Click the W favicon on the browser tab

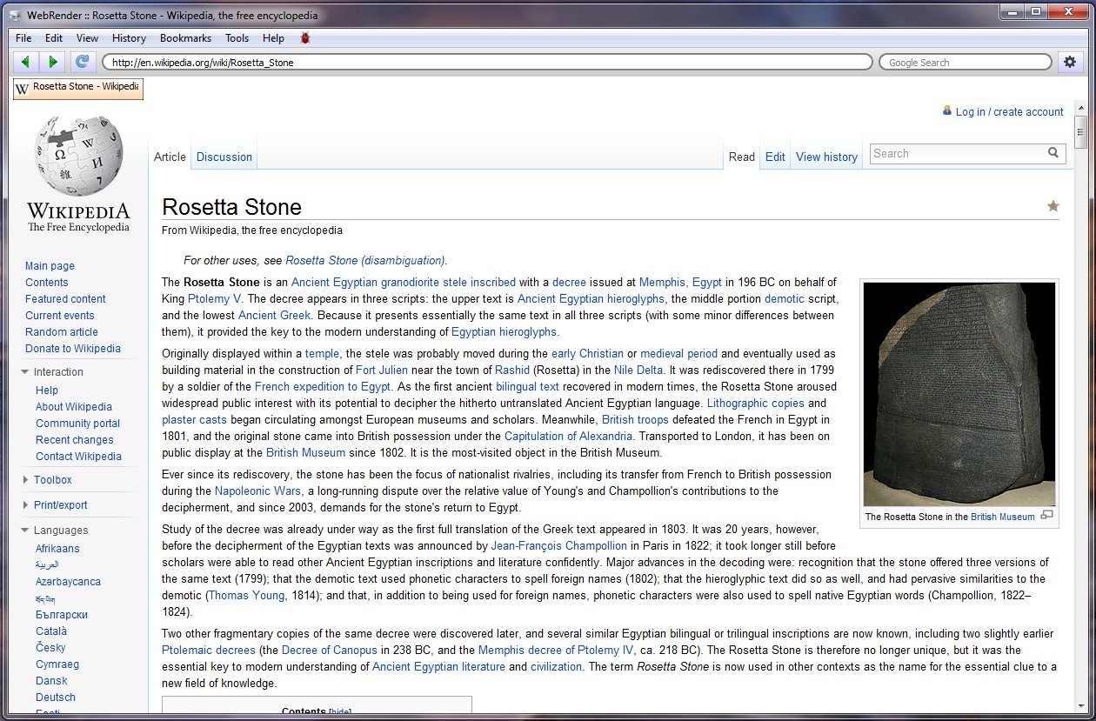pyautogui.click(x=23, y=88)
